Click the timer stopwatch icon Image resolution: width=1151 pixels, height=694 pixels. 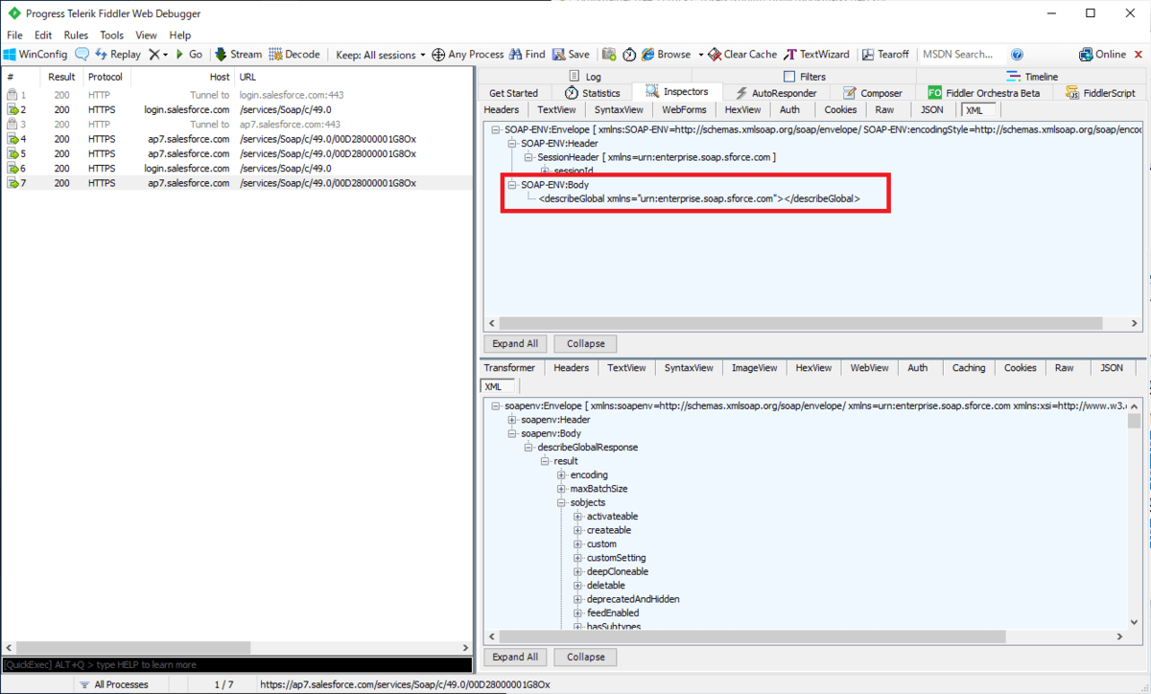pyautogui.click(x=629, y=55)
